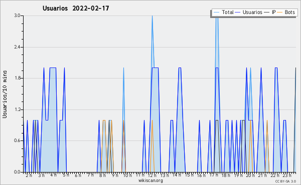Click the '14 h' x-axis label
Viewport: 301px width, 185px height.
point(177,175)
